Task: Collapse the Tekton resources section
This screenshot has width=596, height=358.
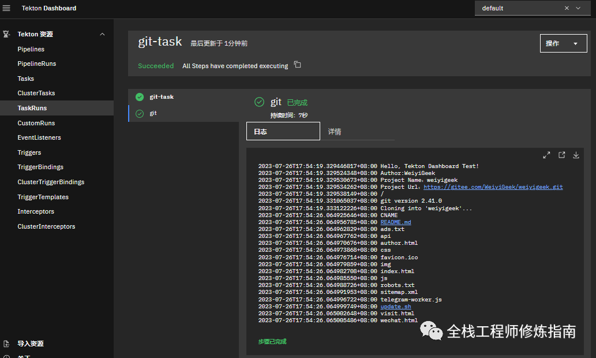Action: pos(102,34)
